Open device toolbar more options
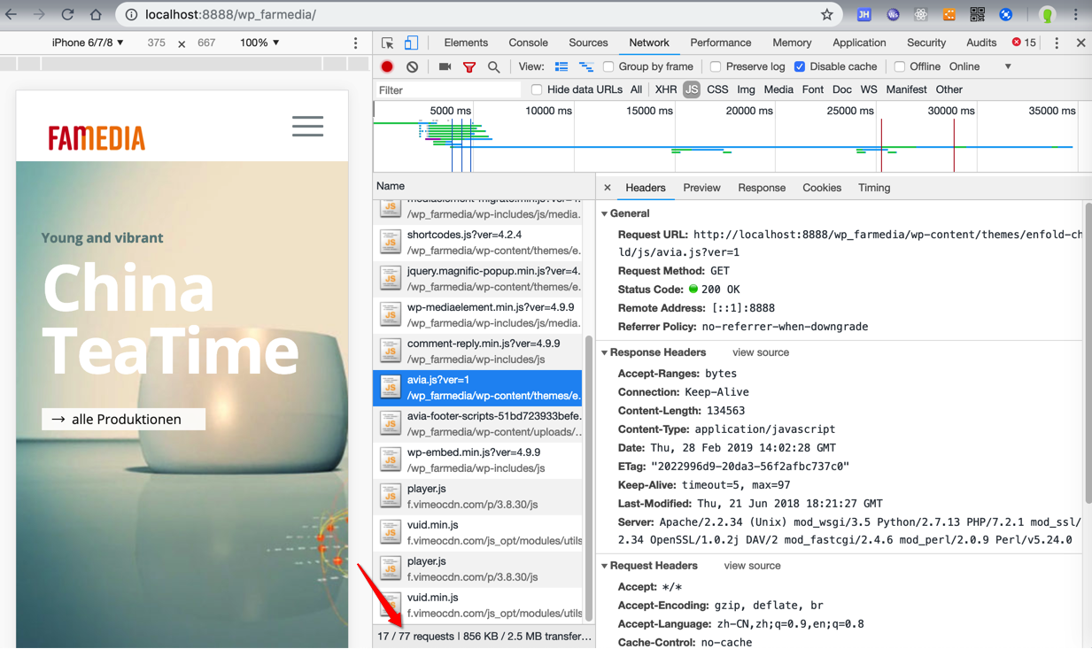 point(356,43)
